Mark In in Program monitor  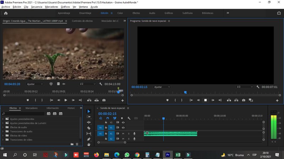pyautogui.click(x=175, y=100)
